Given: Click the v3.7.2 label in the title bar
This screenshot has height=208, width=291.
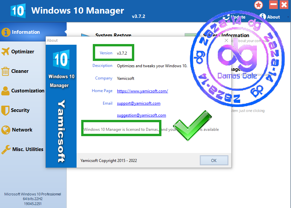Looking at the screenshot, I should [x=139, y=16].
